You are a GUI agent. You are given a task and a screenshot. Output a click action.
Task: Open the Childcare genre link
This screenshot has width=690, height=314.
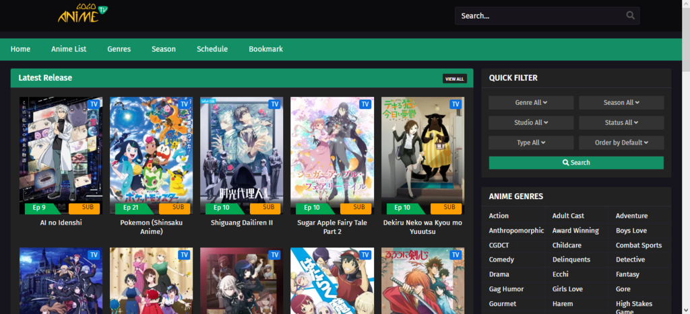567,245
